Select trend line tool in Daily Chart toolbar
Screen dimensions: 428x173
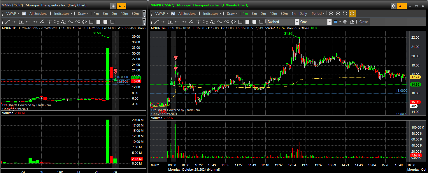[7, 22]
